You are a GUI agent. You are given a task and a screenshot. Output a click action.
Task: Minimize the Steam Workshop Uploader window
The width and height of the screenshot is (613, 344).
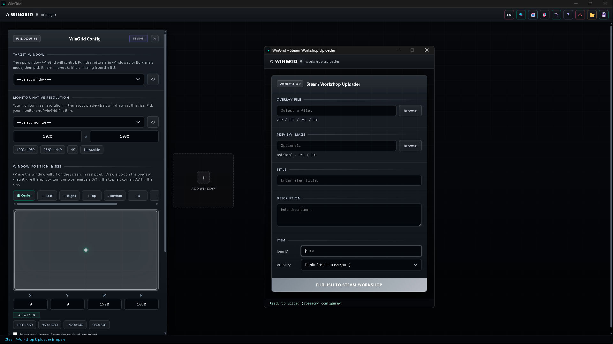pyautogui.click(x=398, y=50)
